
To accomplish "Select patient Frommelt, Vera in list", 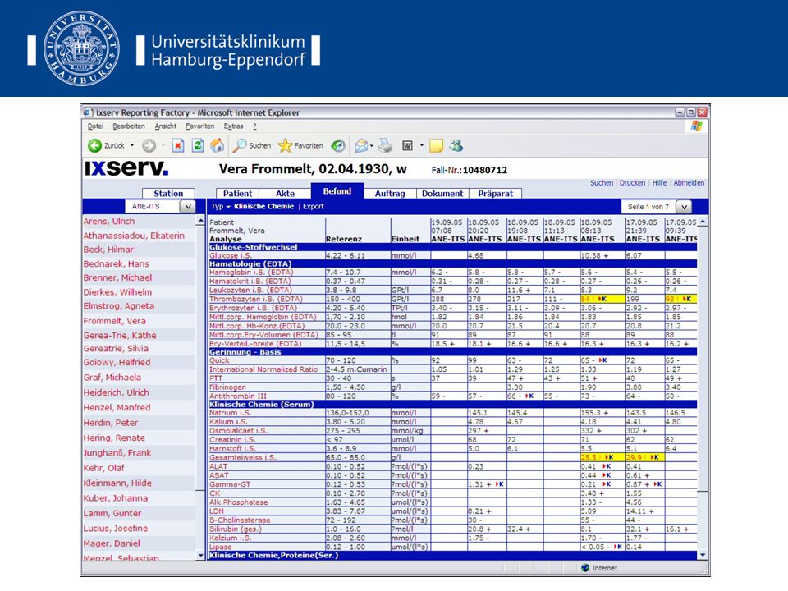I will click(x=115, y=321).
